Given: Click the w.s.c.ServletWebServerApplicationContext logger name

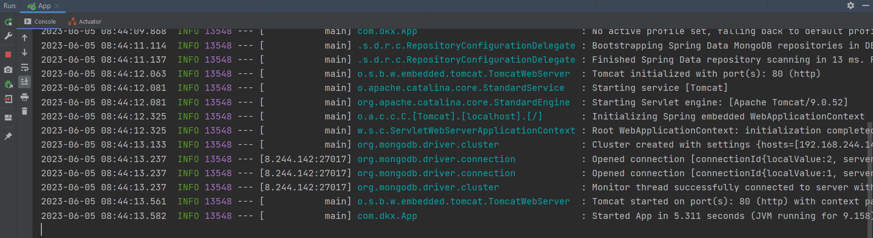Looking at the screenshot, I should (466, 130).
